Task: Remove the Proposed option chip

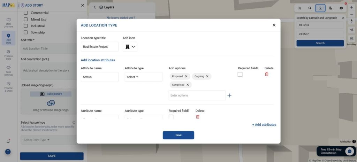Action: pos(186,76)
